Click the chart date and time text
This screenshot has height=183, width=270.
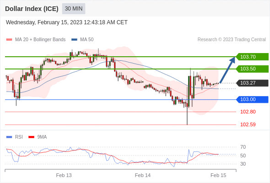(67, 22)
